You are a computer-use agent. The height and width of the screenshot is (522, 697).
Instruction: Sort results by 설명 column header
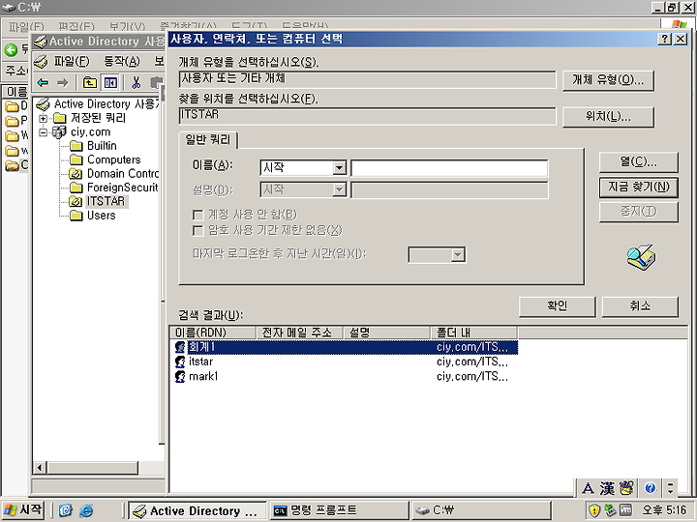[386, 333]
